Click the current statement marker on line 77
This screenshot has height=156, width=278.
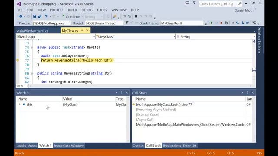[17, 60]
